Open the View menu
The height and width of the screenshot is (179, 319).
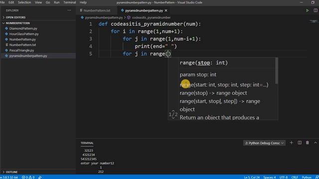38,2
